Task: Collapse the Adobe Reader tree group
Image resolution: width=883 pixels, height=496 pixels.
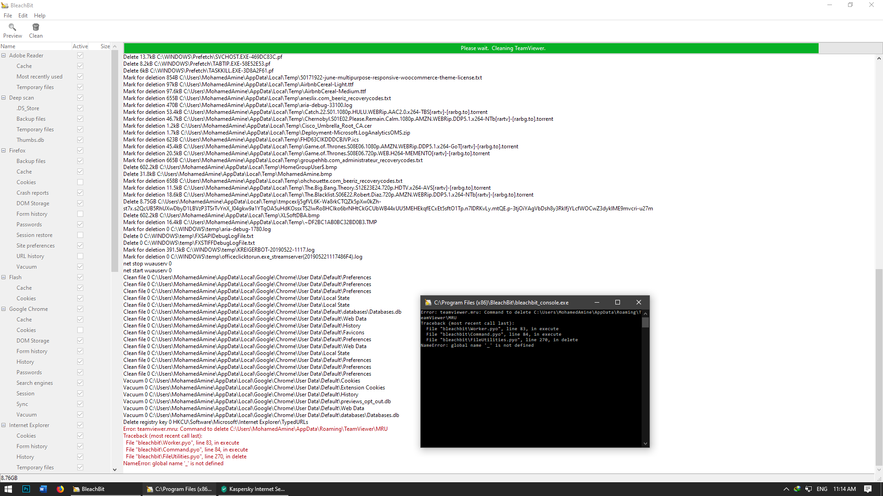Action: [4, 56]
